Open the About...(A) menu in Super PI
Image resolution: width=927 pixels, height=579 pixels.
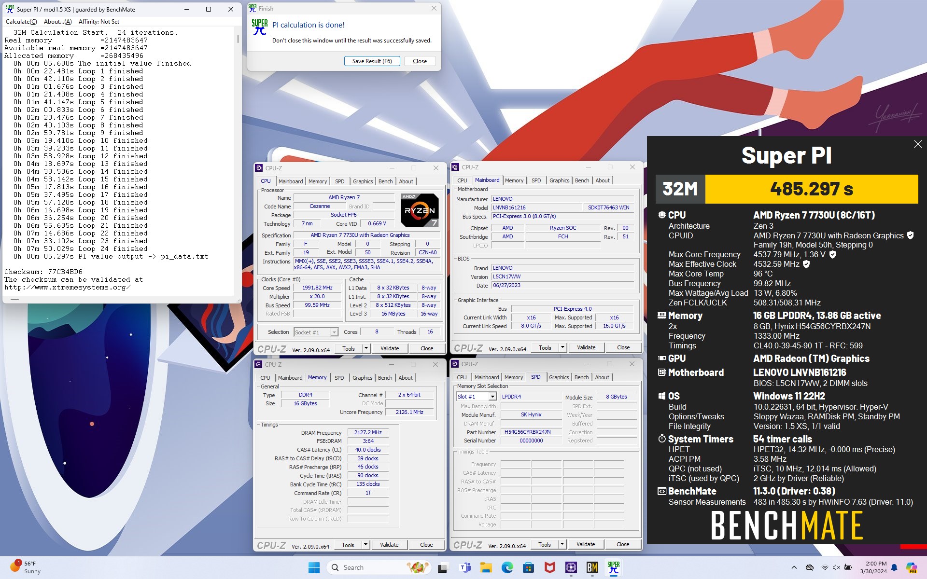pyautogui.click(x=57, y=22)
